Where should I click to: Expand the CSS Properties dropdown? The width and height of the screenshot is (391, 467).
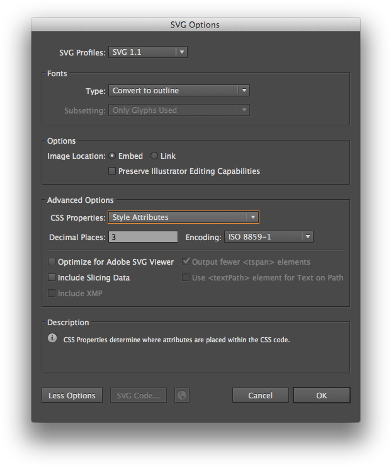point(183,217)
